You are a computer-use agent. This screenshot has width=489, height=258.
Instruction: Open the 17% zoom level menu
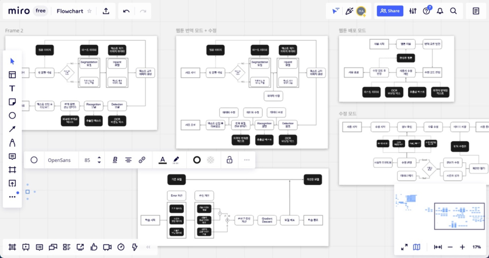(476, 247)
